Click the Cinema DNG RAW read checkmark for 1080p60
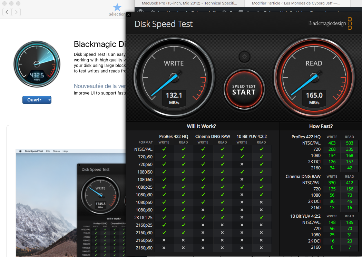362x257 pixels. pos(222,210)
